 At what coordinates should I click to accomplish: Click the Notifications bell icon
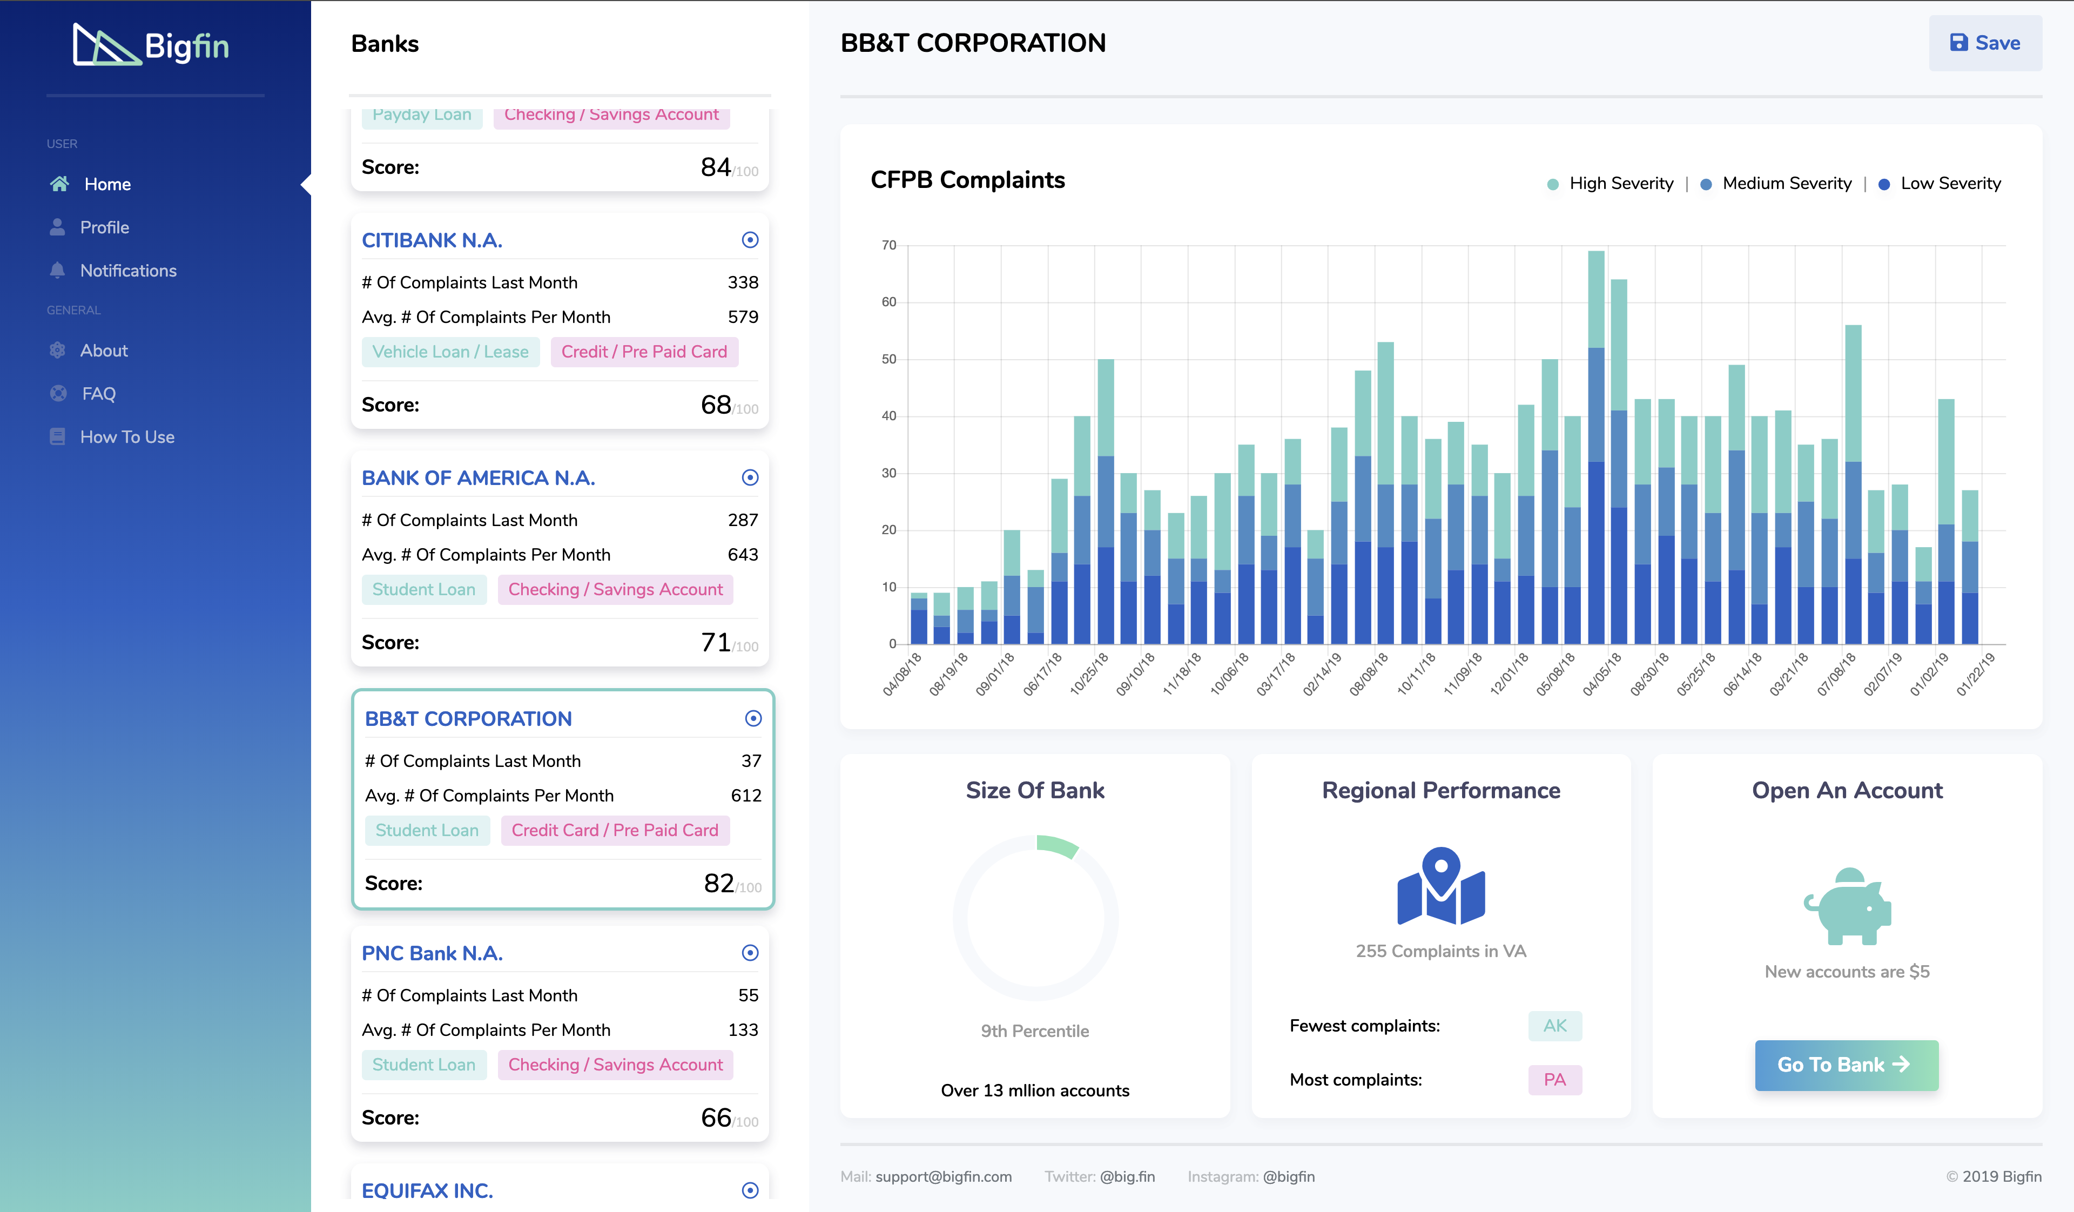tap(57, 271)
